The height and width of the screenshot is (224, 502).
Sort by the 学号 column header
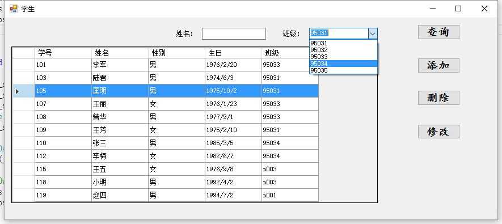63,53
